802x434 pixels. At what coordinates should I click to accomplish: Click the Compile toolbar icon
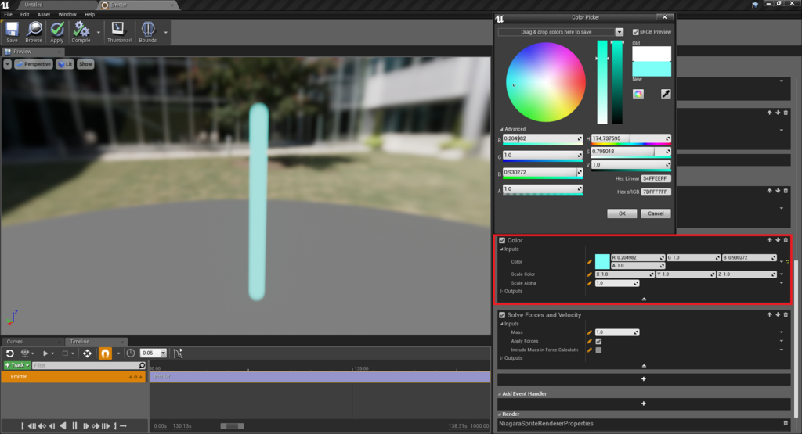81,32
